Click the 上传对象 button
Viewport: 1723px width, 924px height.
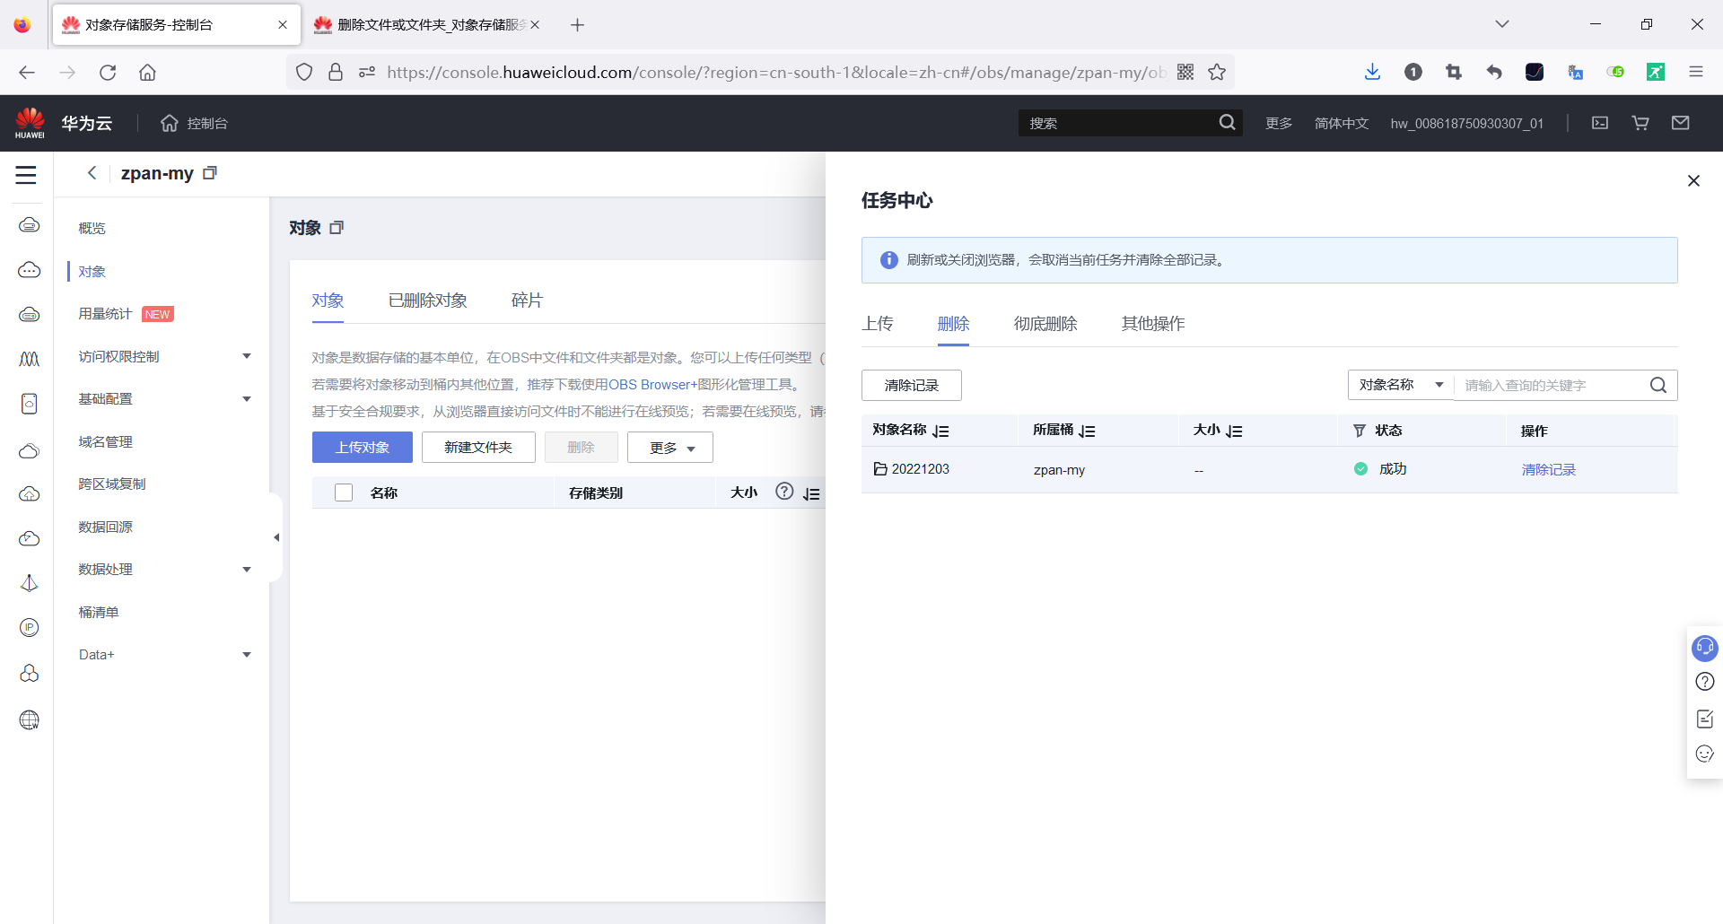point(362,447)
